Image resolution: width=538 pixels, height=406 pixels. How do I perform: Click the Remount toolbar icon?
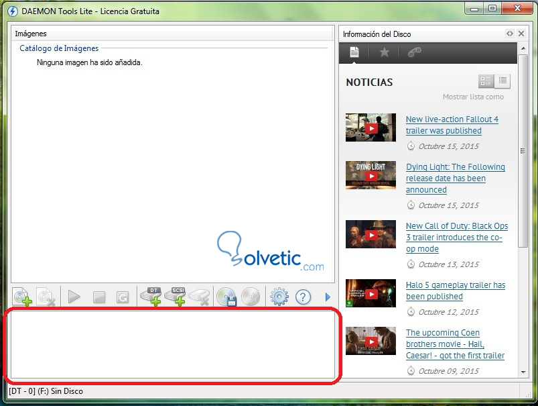123,297
